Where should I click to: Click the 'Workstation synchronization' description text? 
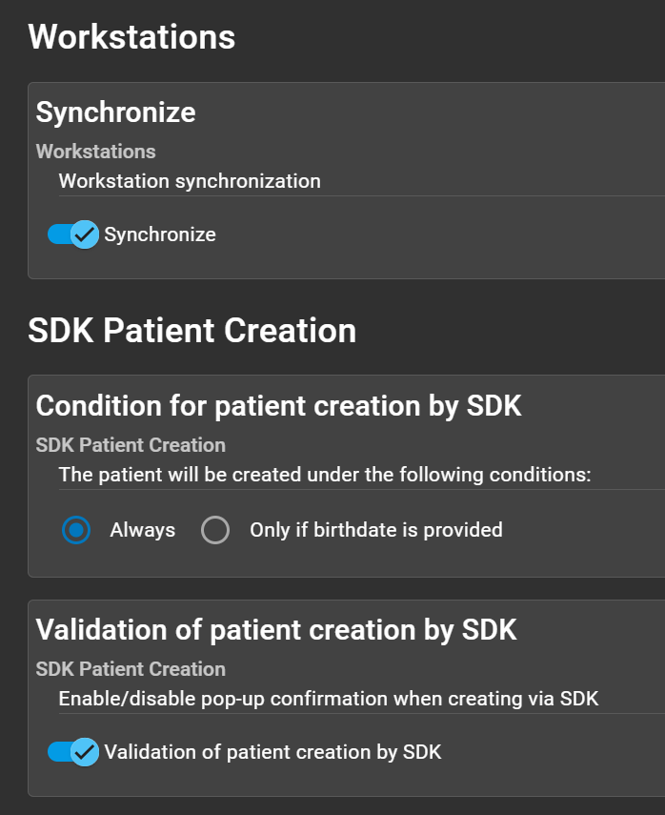pos(190,181)
